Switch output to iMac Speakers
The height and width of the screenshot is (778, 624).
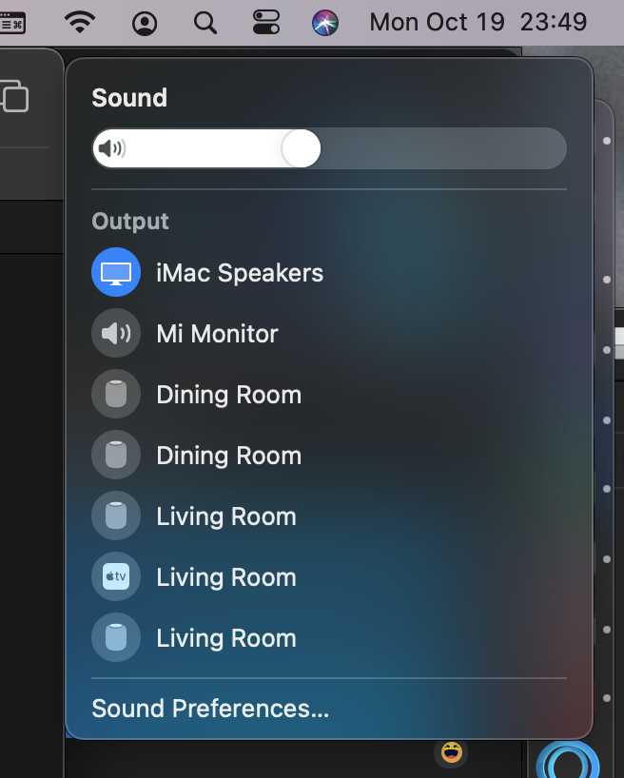[328, 272]
